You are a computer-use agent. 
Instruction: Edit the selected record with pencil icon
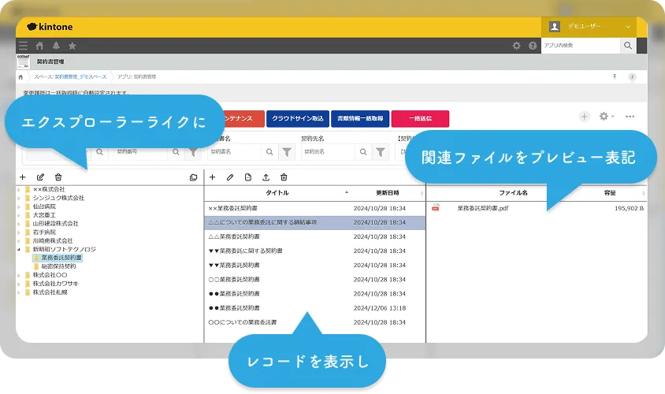230,177
